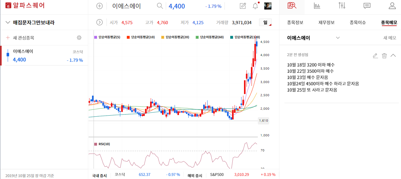Click the 코스닥 -0.97 % change
The width and height of the screenshot is (401, 179).
[x=173, y=175]
